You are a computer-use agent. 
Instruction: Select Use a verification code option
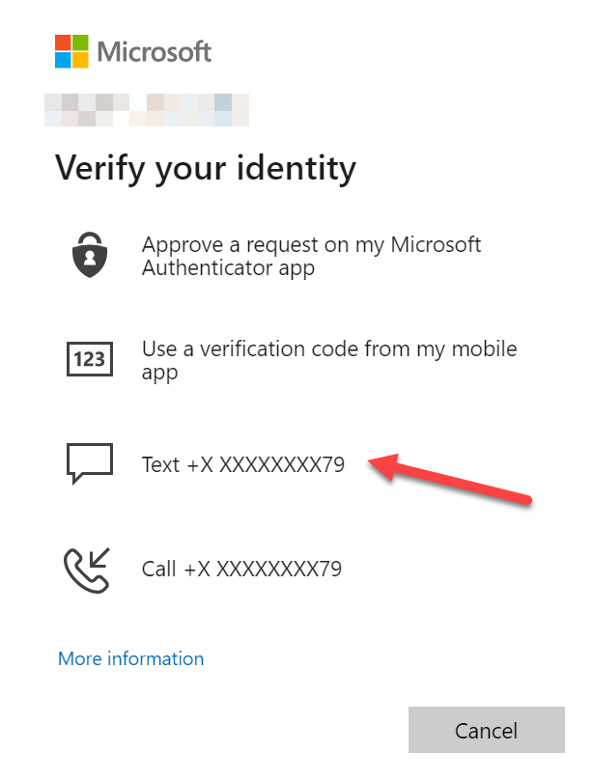coord(328,360)
